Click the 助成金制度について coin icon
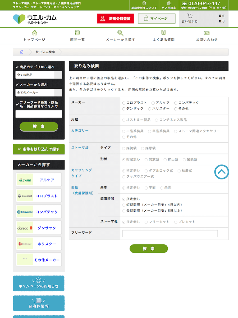This screenshot has width=238, height=318. click(x=144, y=3)
